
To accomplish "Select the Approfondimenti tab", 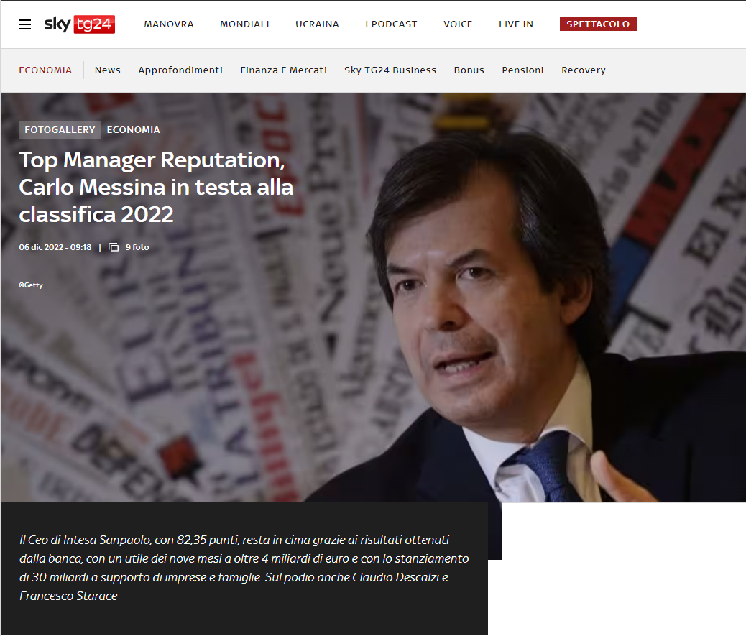I will tap(180, 70).
